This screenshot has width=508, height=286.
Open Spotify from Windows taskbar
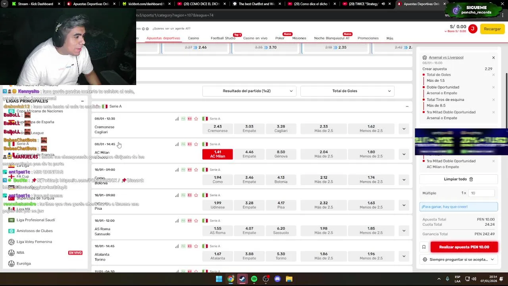coord(254,279)
